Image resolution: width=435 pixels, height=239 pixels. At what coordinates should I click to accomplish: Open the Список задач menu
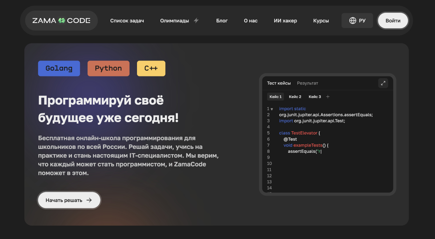pos(127,20)
